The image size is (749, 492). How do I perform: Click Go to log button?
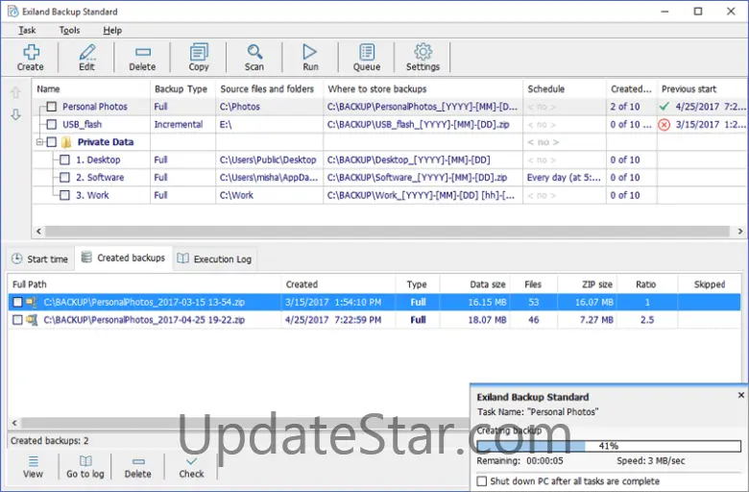click(x=85, y=467)
